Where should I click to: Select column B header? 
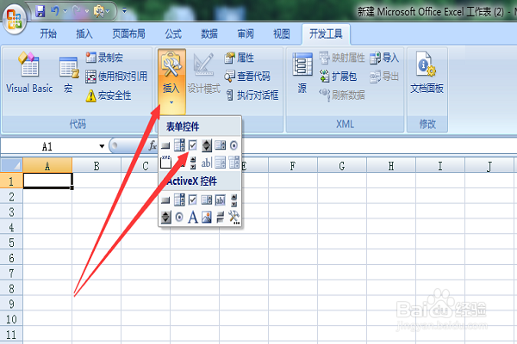tap(97, 166)
